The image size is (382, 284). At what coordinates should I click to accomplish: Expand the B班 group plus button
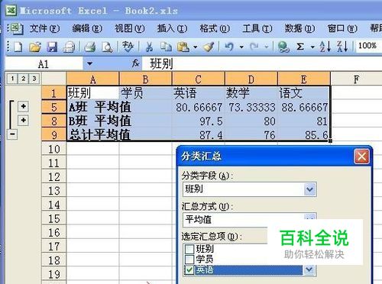[23, 120]
